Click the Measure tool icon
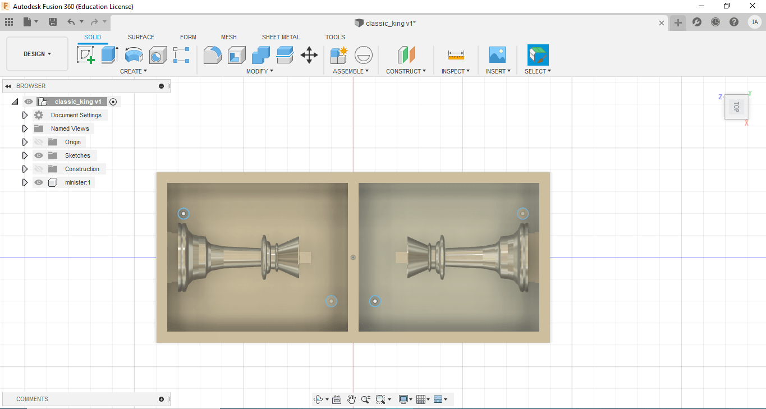Viewport: 766px width, 409px height. click(456, 55)
